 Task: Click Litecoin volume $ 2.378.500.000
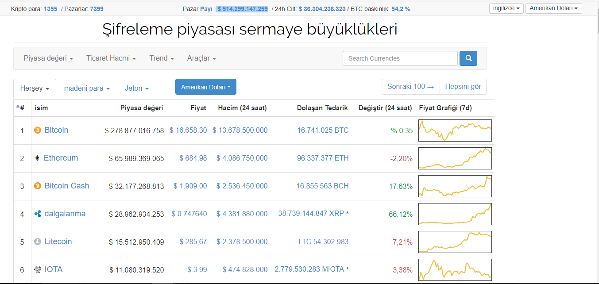point(242,242)
